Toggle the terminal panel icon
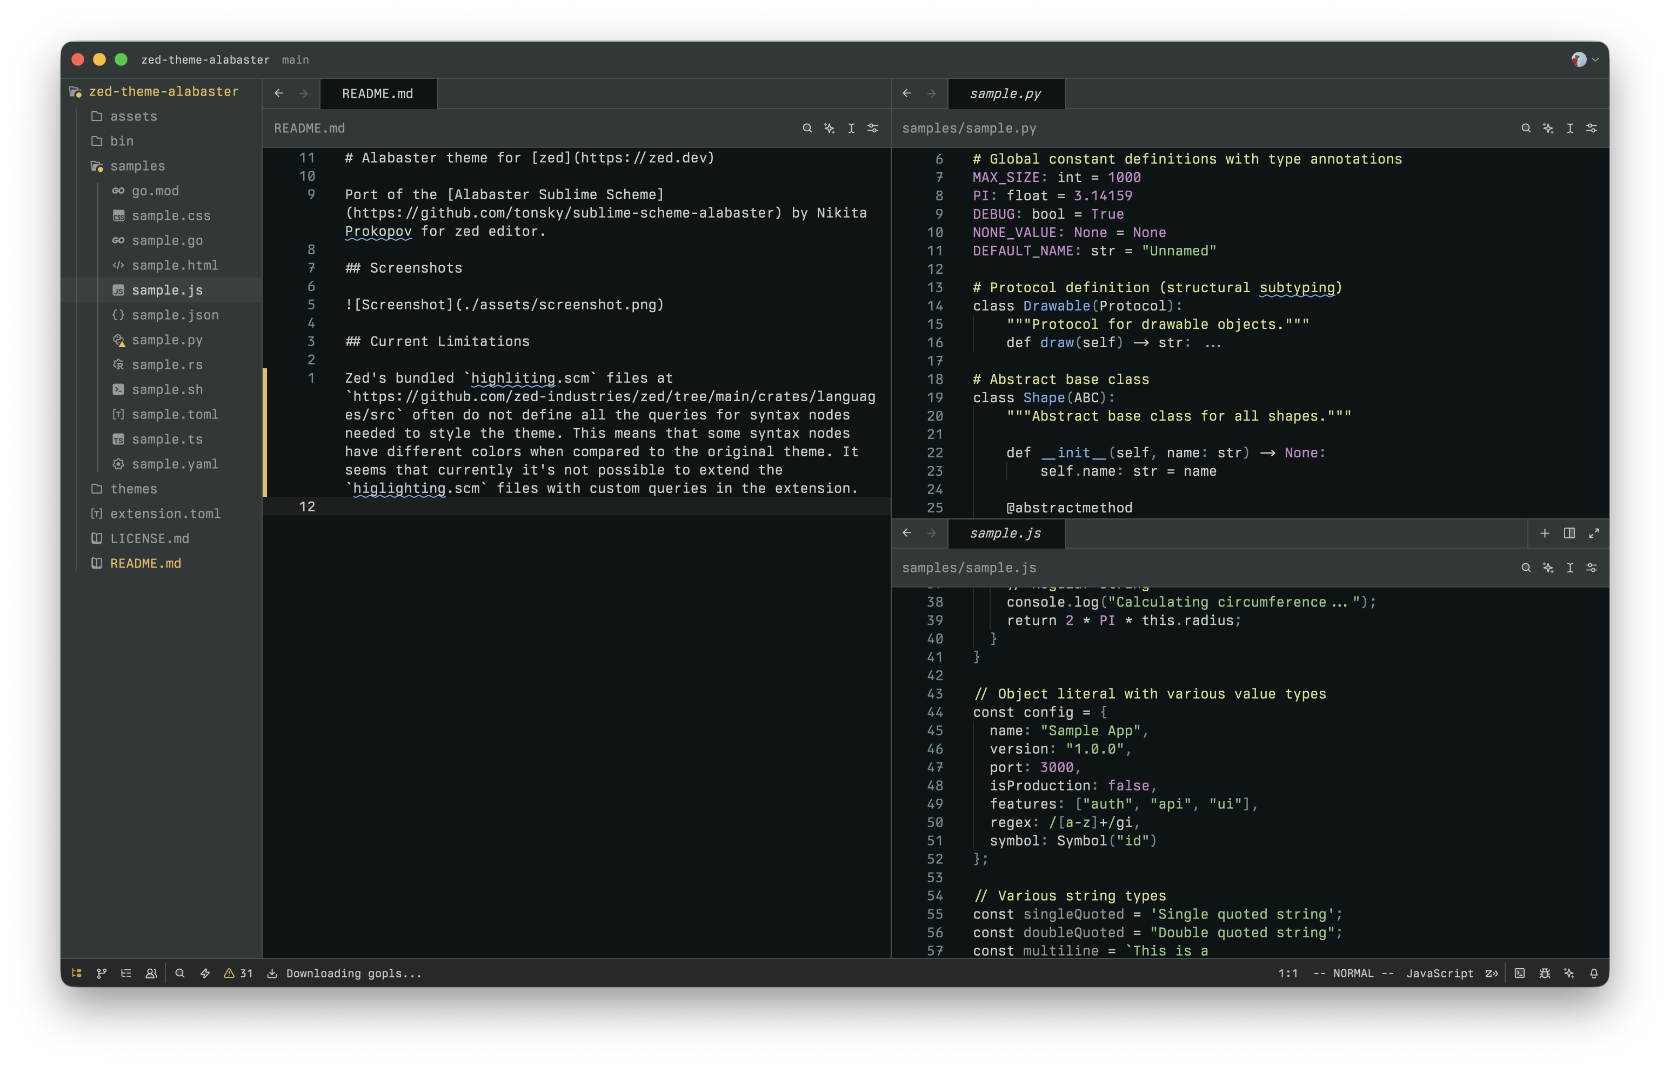The width and height of the screenshot is (1670, 1067). [x=1520, y=973]
